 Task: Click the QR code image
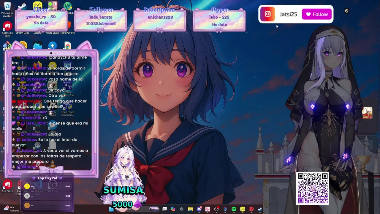313,188
